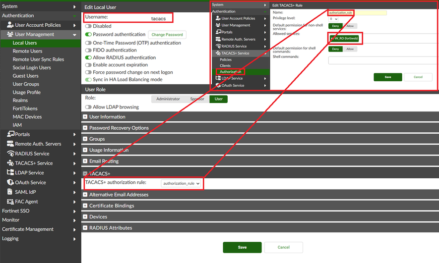Click User Account Policies icon in inset sidebar
439x263 pixels.
click(x=218, y=18)
